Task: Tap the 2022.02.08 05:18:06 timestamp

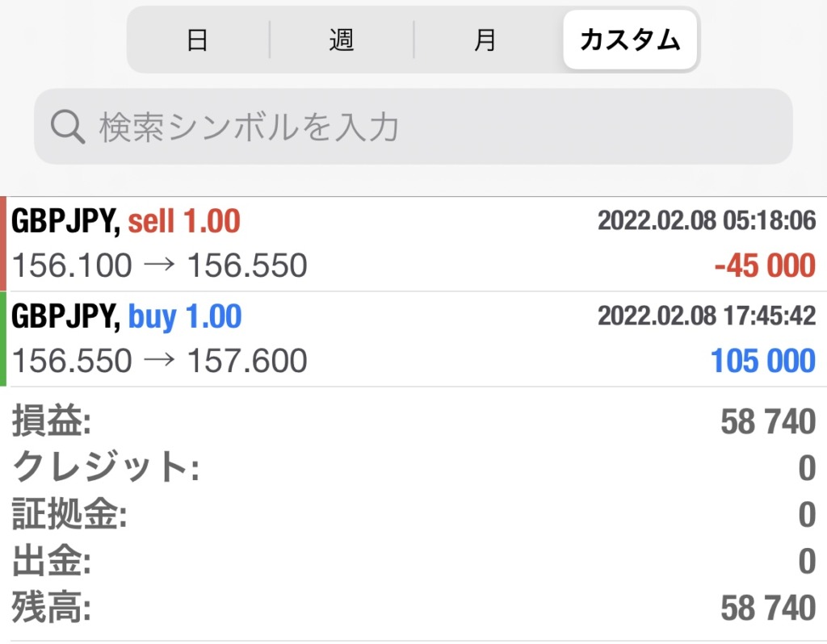Action: pos(707,220)
